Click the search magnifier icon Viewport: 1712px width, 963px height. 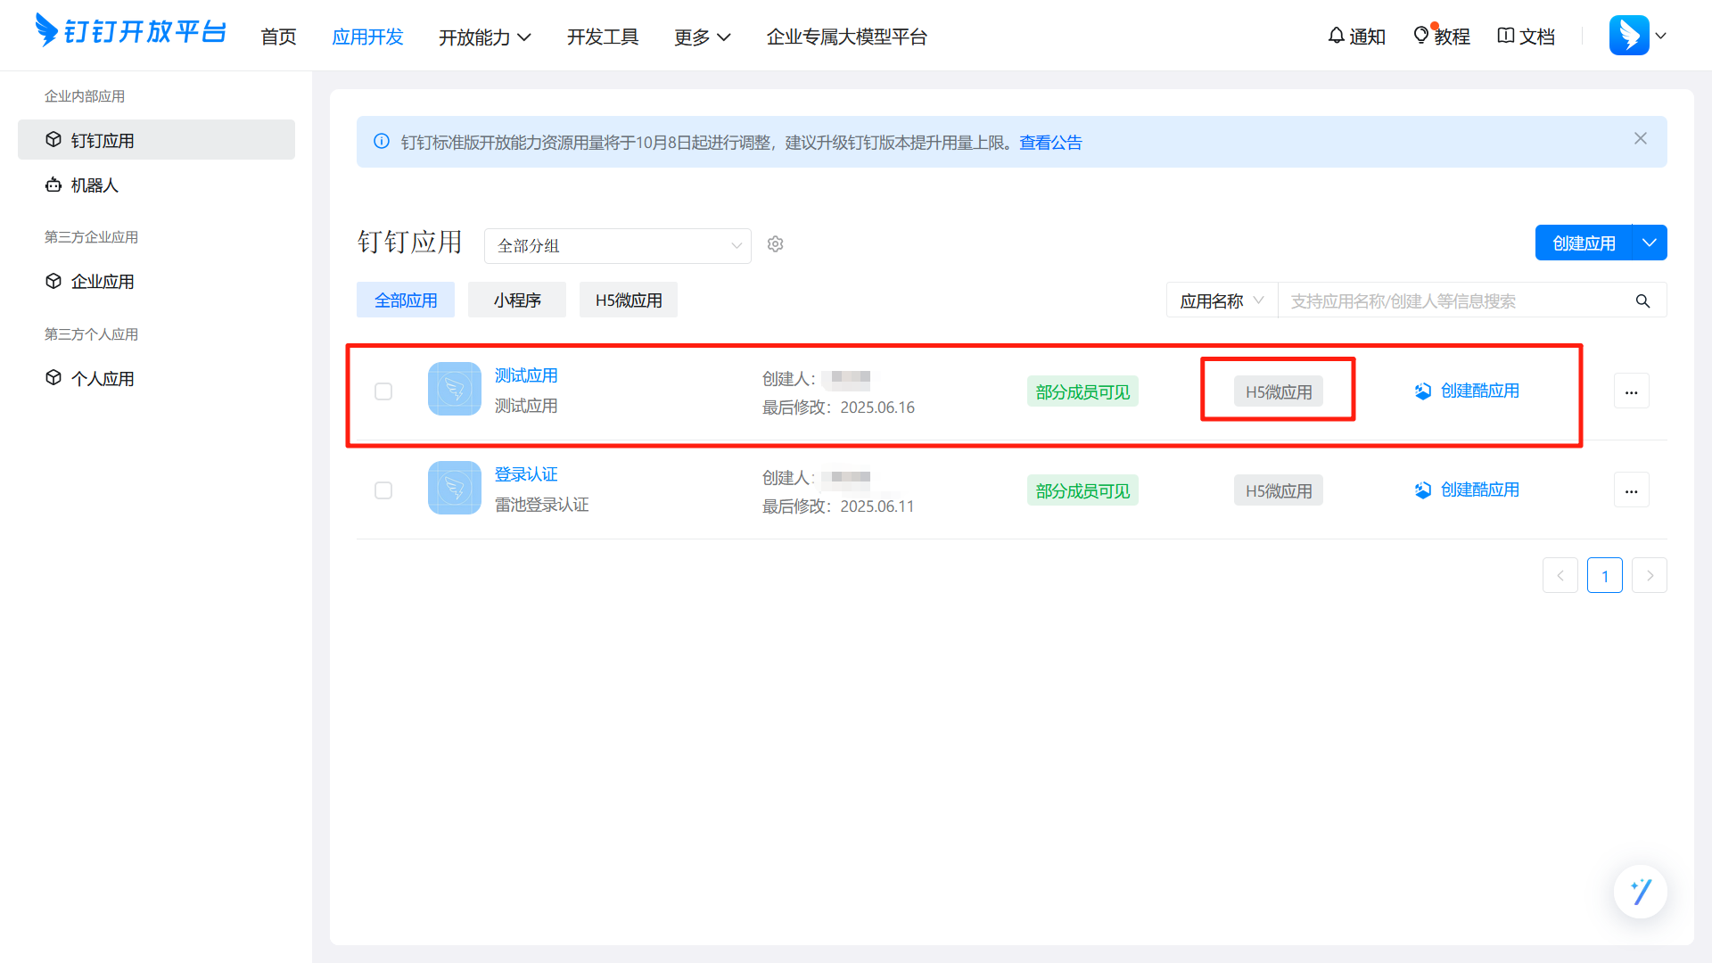pos(1642,301)
